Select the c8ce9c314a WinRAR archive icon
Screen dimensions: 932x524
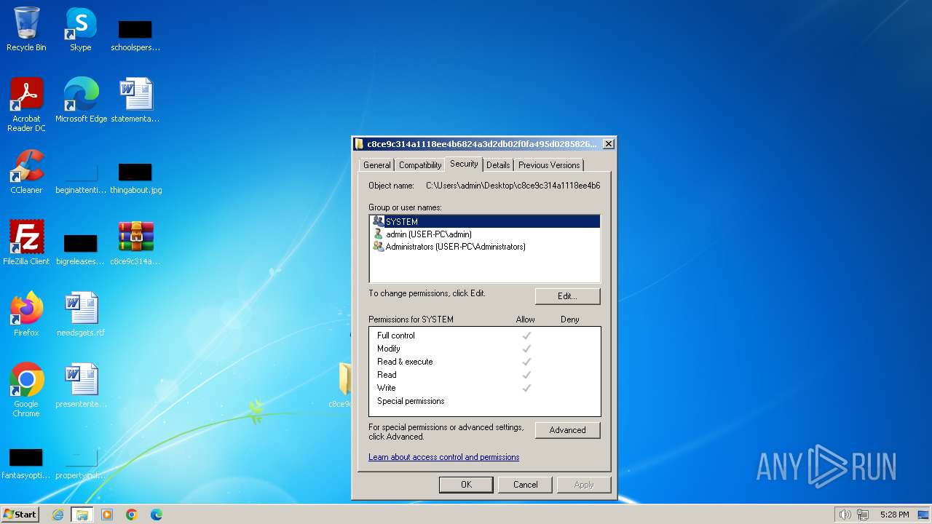(x=135, y=243)
